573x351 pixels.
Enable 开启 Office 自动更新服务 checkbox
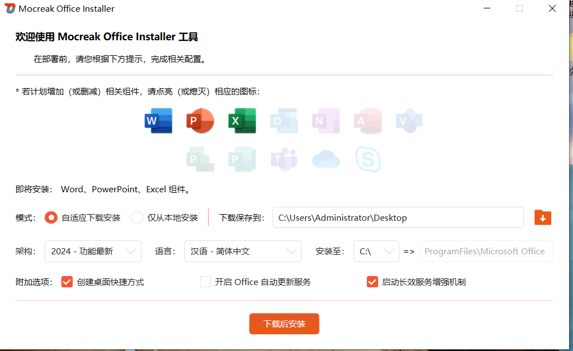click(x=206, y=282)
